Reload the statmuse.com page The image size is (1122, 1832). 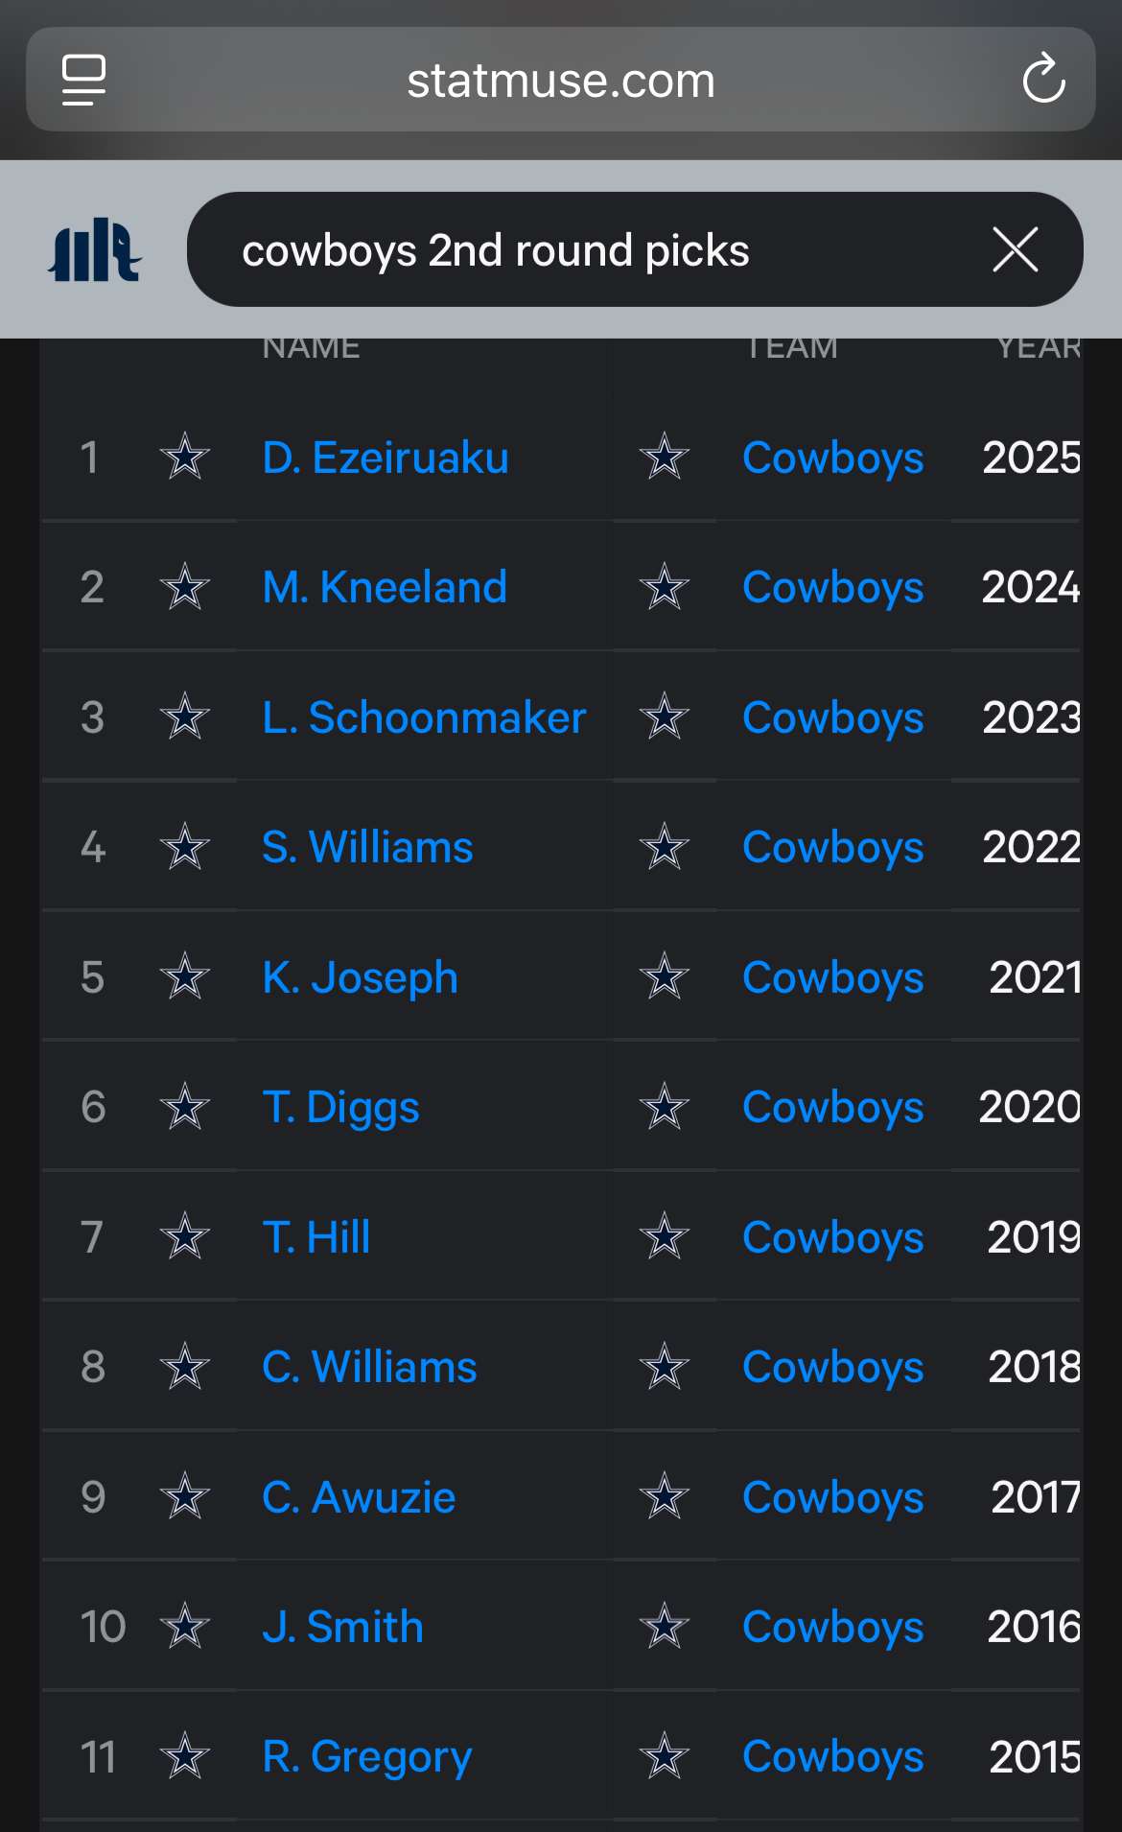click(x=1043, y=80)
